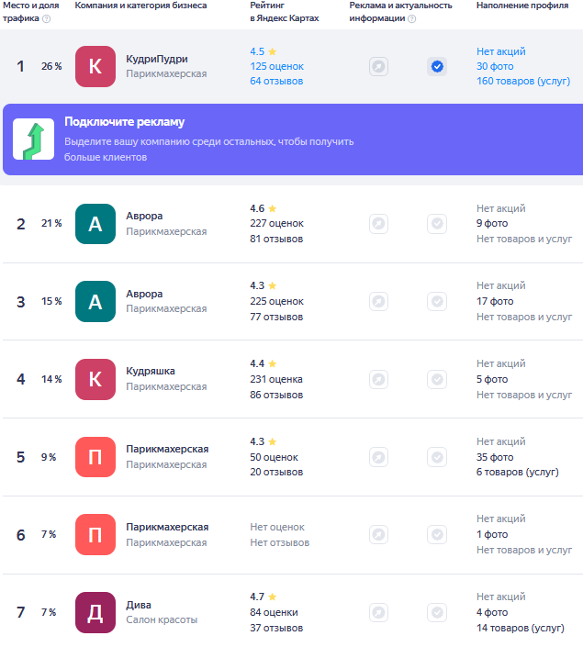
Task: Click the green arrow icon in ad banner
Action: (34, 139)
